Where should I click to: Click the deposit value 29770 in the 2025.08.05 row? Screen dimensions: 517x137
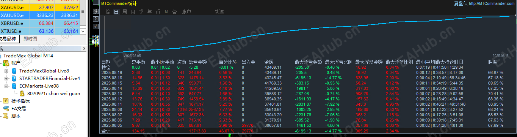(x=248, y=125)
